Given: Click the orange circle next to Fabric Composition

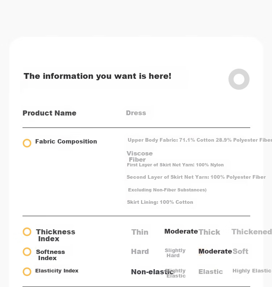Looking at the screenshot, I should tap(27, 143).
